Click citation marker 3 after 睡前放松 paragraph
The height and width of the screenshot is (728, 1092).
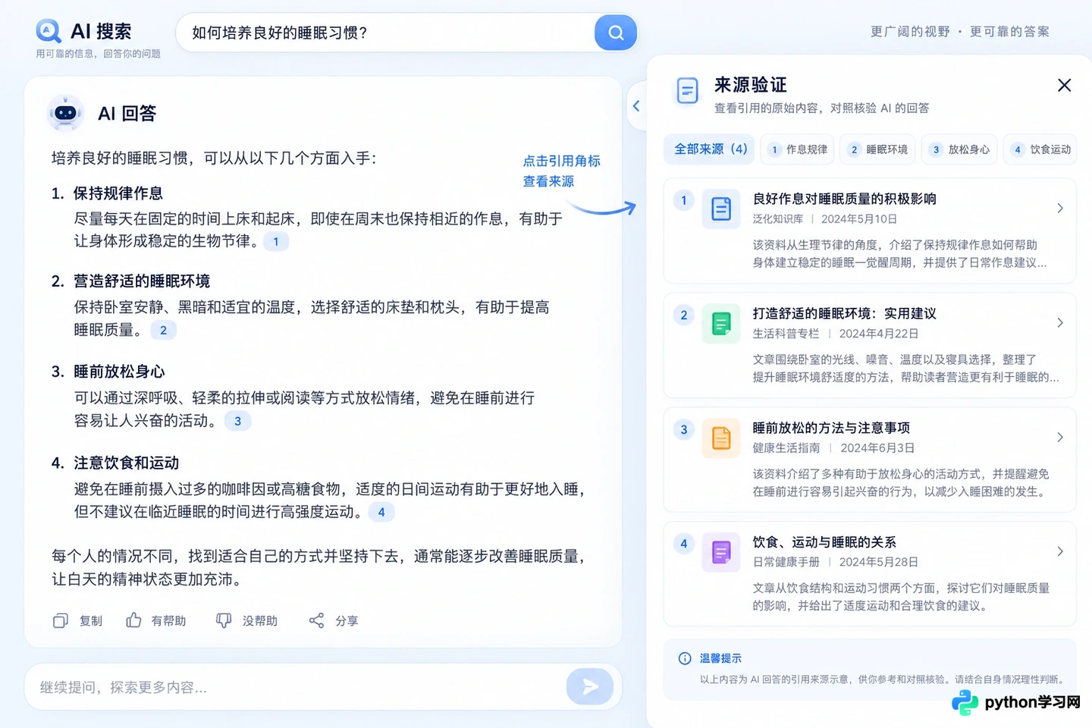[237, 421]
